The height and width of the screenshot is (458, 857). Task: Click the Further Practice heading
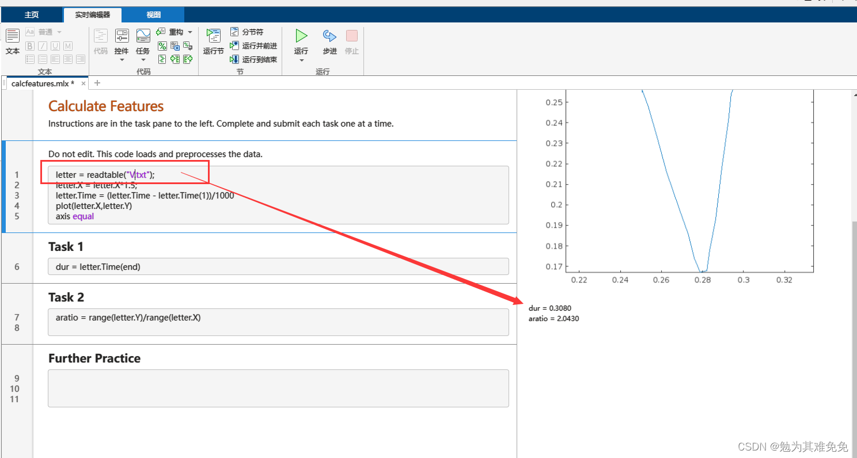pos(94,358)
